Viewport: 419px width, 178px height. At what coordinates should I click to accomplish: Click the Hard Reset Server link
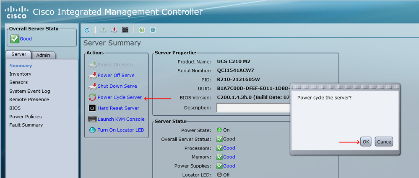pyautogui.click(x=118, y=108)
